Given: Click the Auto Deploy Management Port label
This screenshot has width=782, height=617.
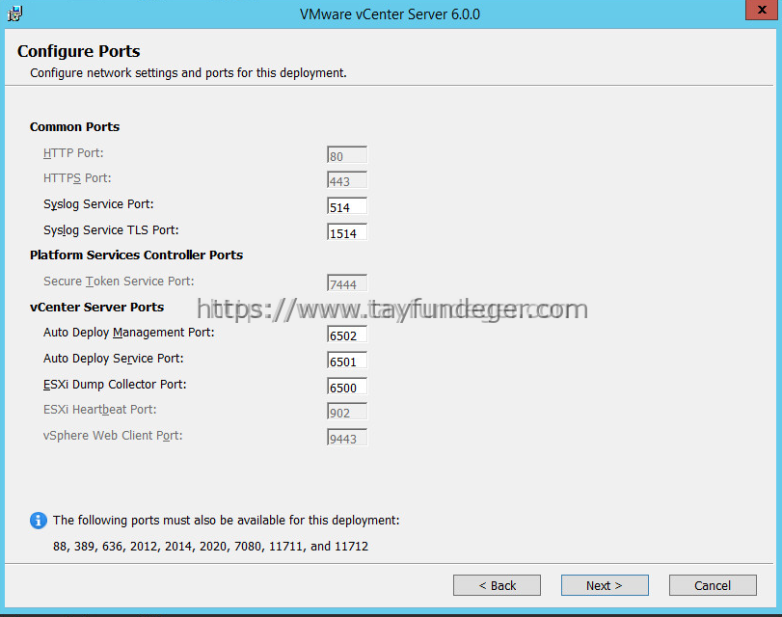Looking at the screenshot, I should pyautogui.click(x=128, y=333).
